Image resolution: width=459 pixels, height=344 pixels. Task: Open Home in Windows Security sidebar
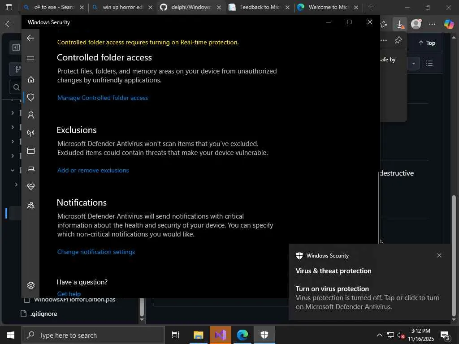click(31, 80)
